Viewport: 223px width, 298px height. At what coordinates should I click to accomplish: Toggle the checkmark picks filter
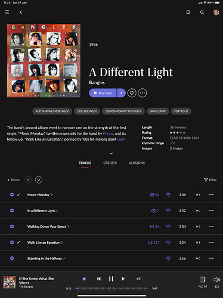pos(39,180)
